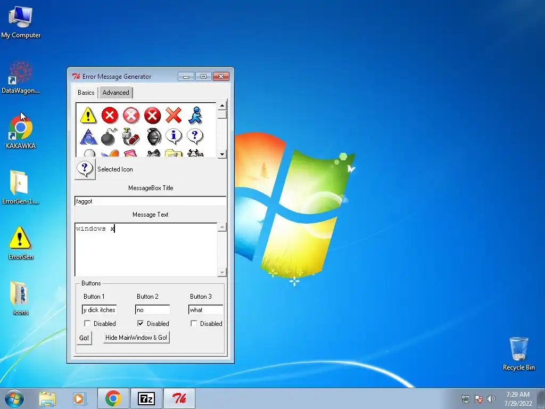Select the Recycle Bin icon

518,354
